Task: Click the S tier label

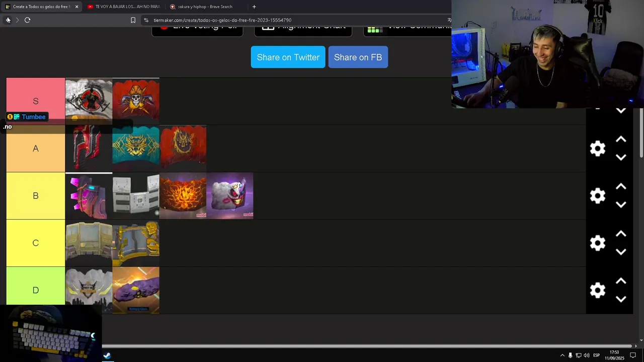Action: click(36, 101)
